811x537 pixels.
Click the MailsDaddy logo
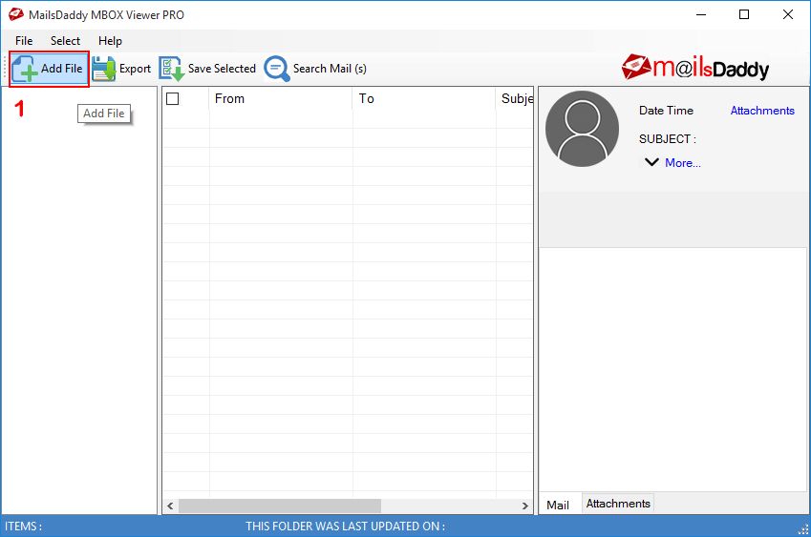(694, 67)
